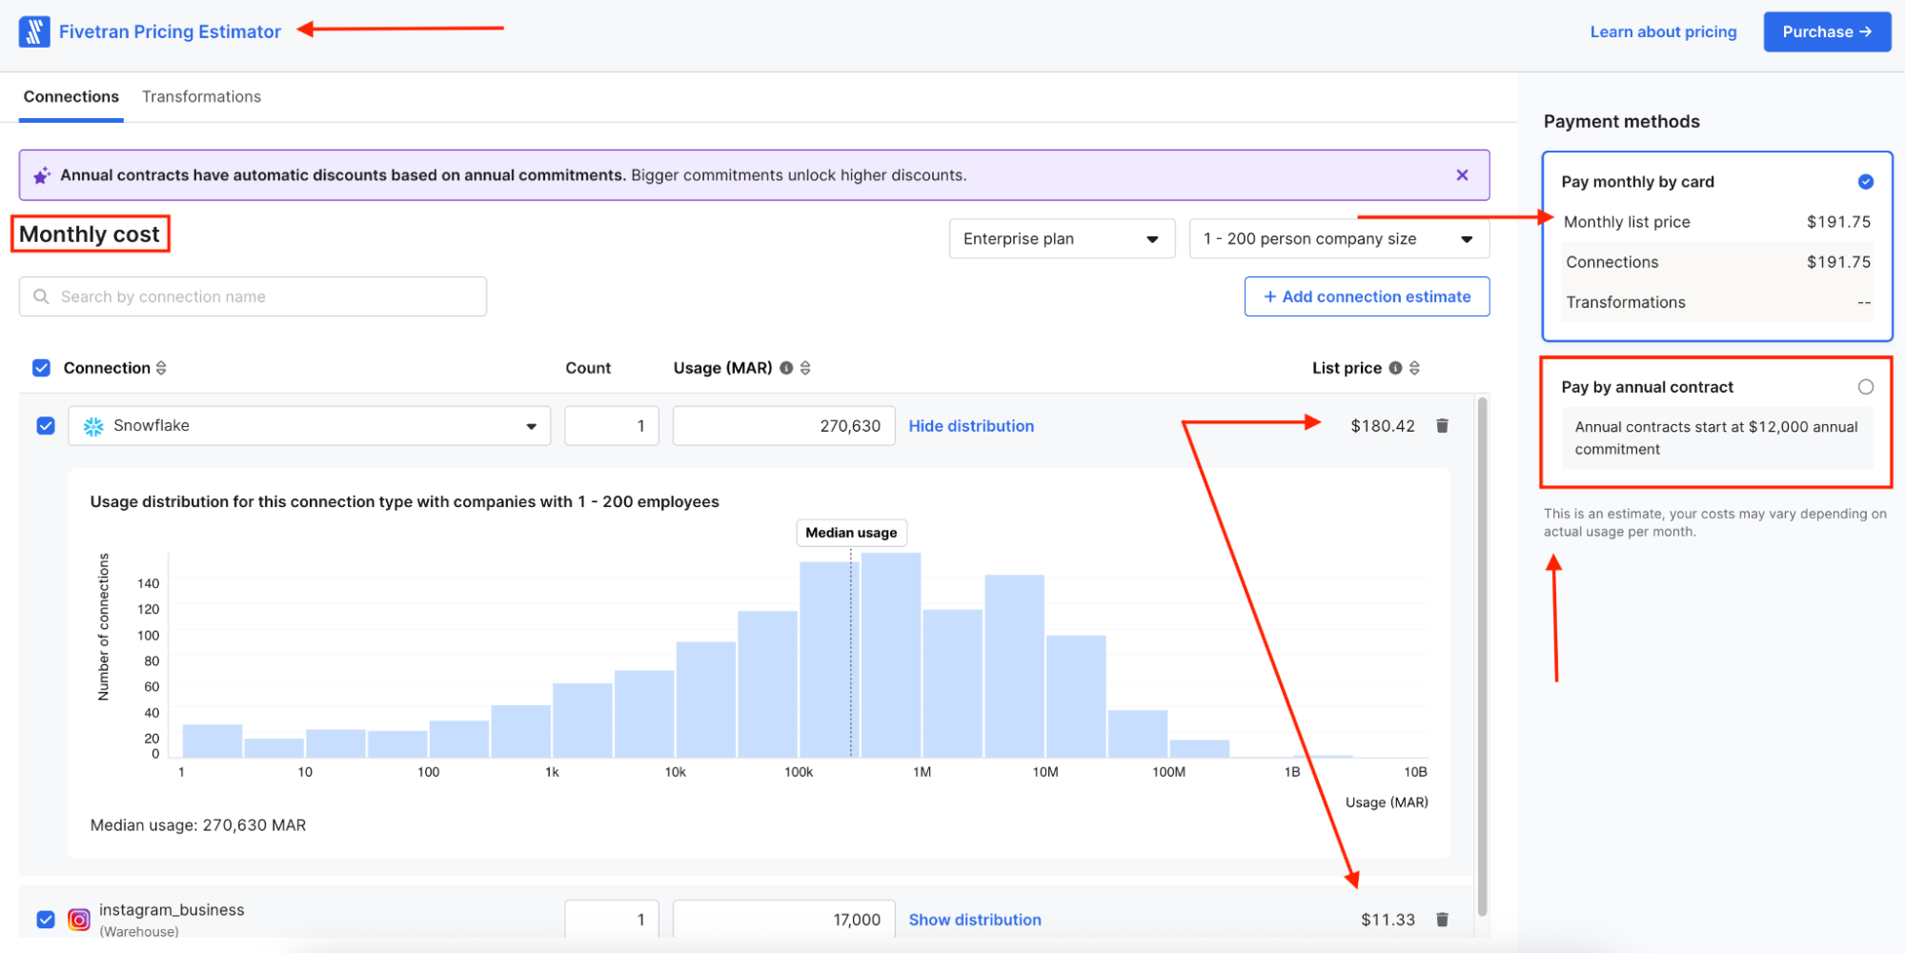The image size is (1905, 954).
Task: Click the connections list vertical scrollbar
Action: [x=1482, y=657]
